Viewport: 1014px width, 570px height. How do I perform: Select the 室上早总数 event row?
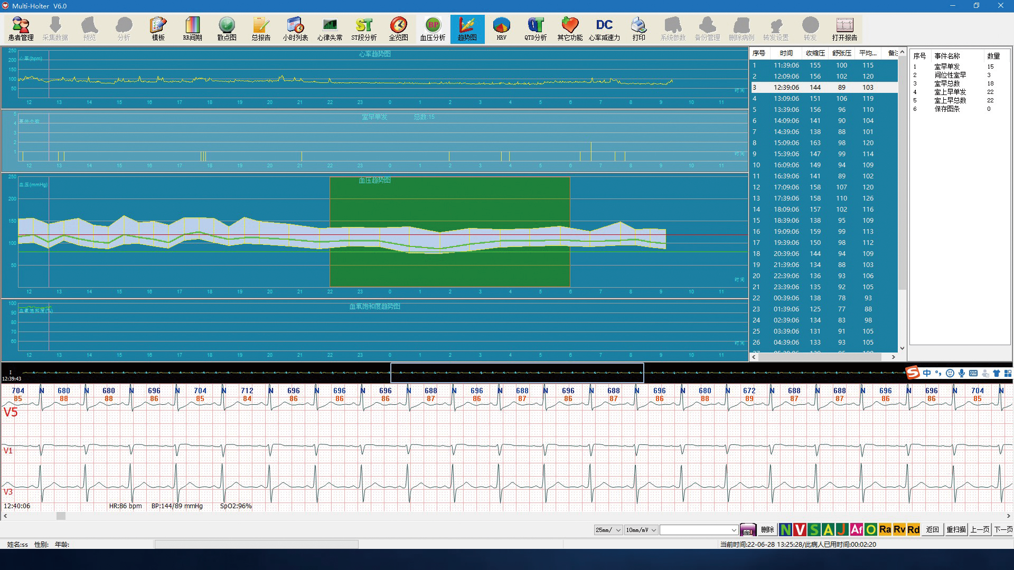pos(950,100)
